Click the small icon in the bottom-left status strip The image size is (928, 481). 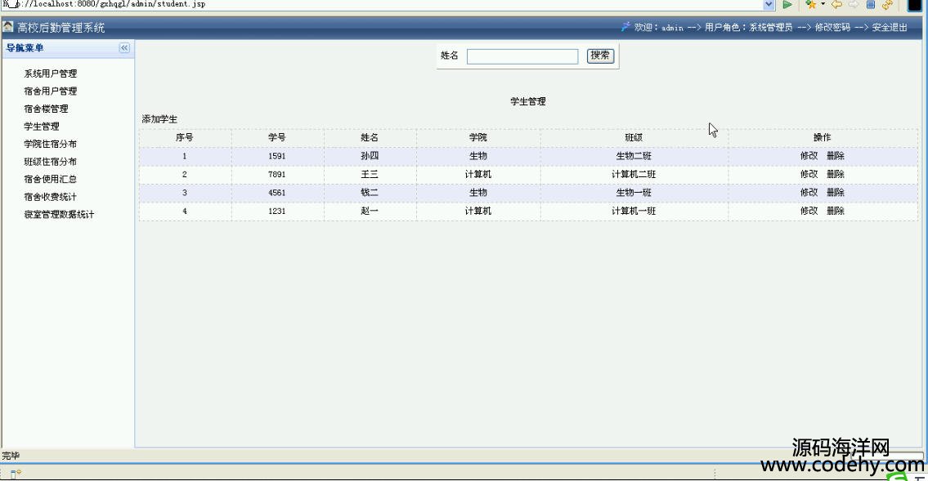16,474
